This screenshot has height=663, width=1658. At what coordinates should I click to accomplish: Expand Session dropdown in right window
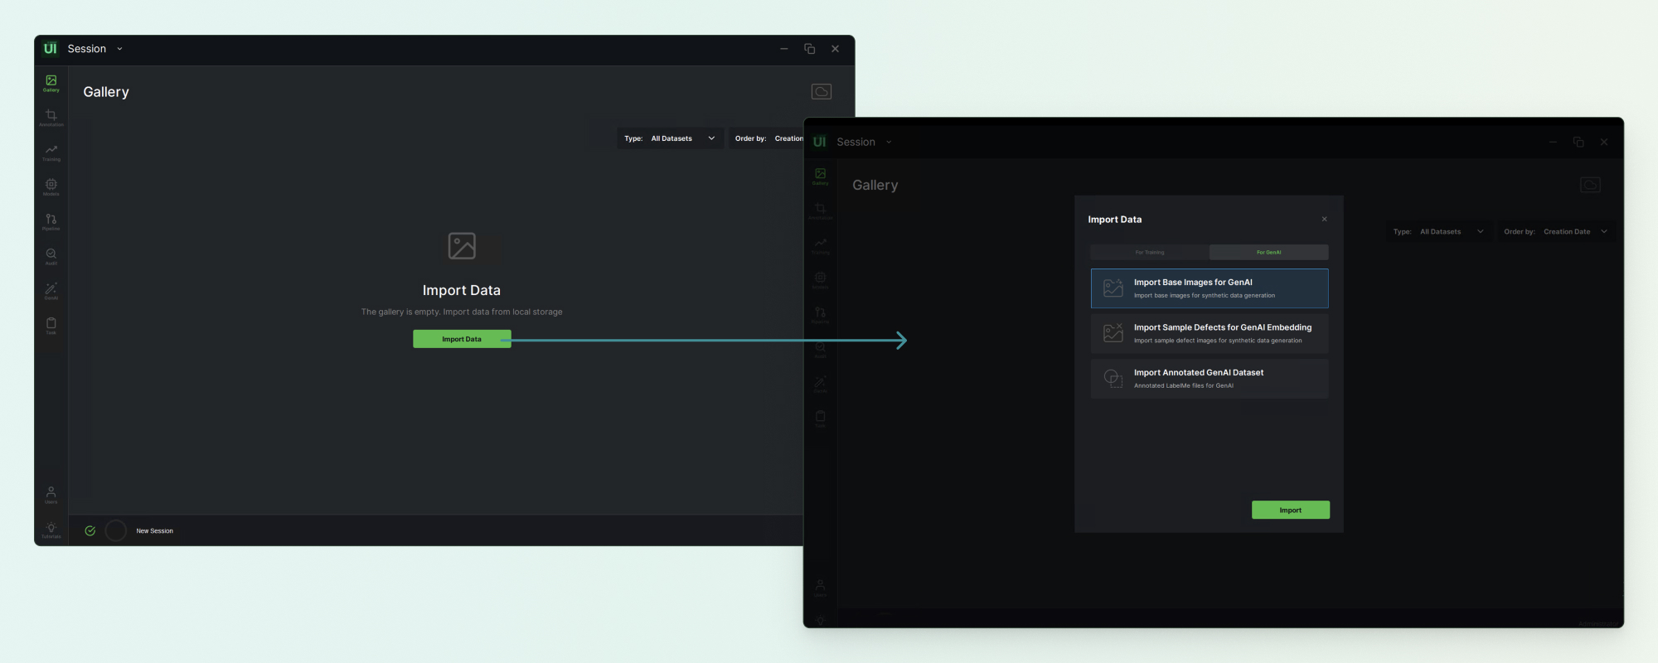[x=864, y=143]
